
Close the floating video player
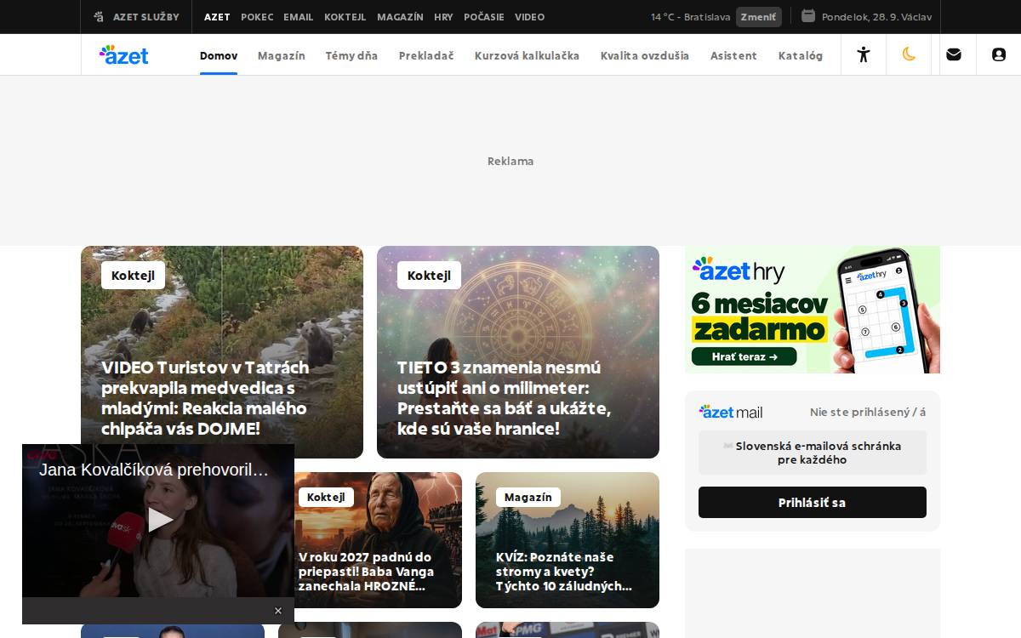277,611
